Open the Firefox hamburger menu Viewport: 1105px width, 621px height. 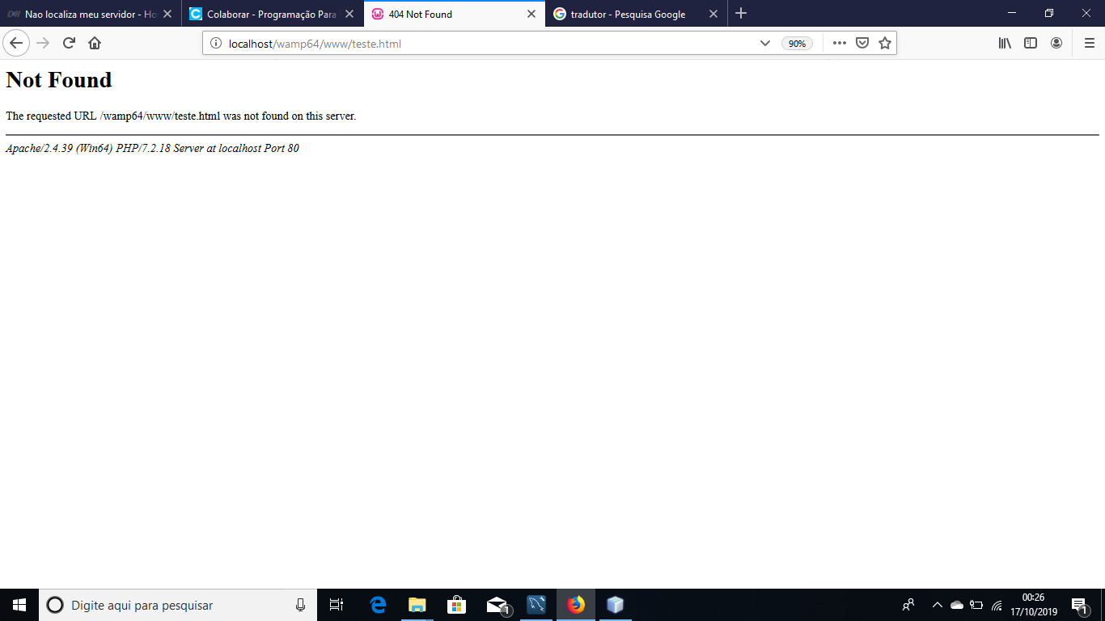point(1090,44)
